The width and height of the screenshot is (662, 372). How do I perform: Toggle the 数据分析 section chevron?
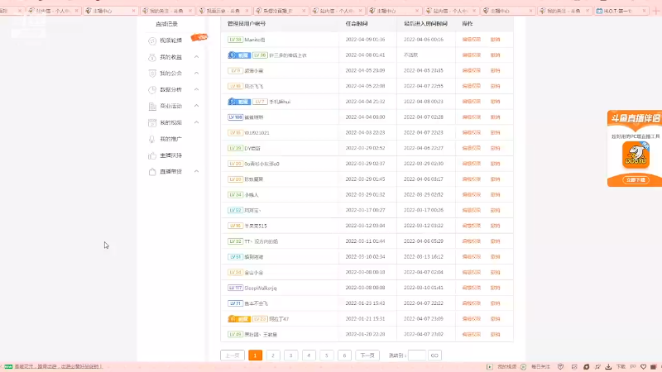point(196,89)
